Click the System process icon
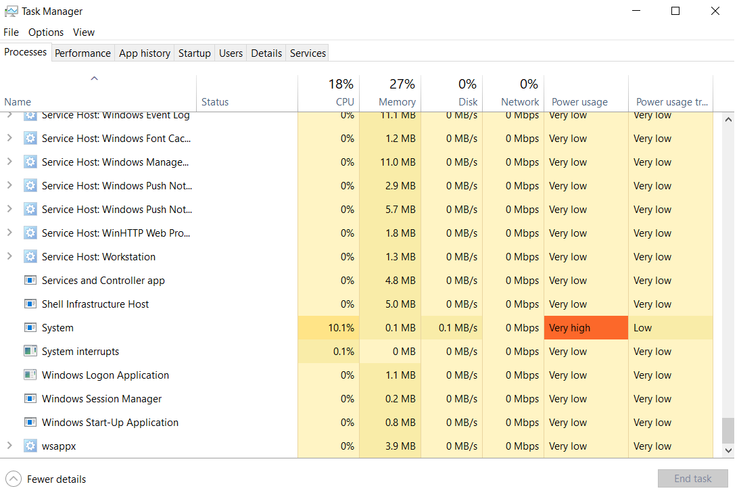 (30, 327)
